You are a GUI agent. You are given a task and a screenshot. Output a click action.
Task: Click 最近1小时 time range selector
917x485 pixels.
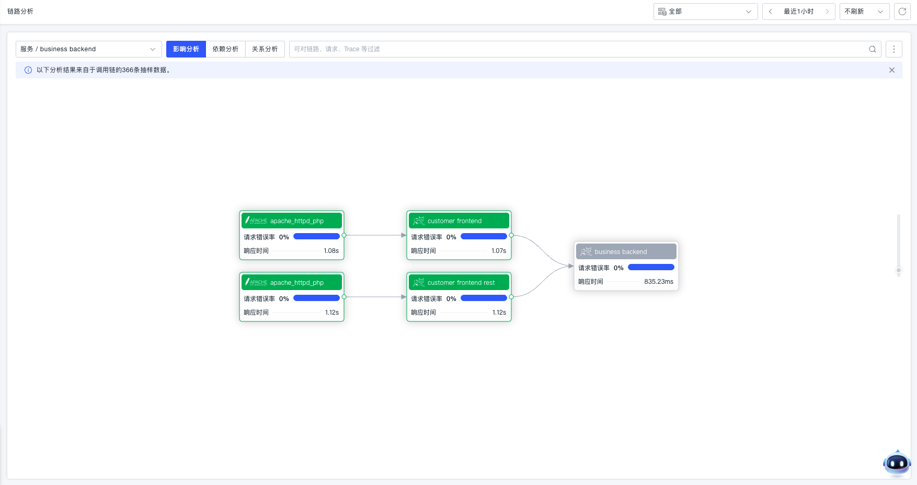coord(798,11)
